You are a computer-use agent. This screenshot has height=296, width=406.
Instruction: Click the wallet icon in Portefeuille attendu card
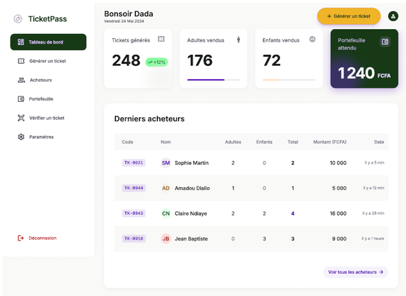pos(384,42)
